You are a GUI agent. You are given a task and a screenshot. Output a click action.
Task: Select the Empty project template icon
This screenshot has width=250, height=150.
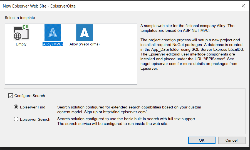[x=21, y=33]
